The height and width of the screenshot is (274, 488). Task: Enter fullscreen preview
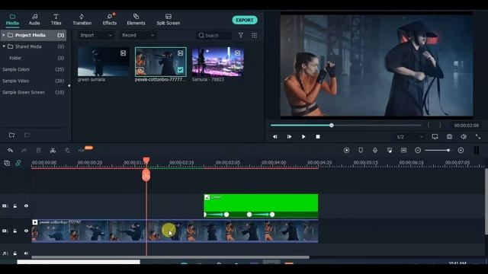click(478, 137)
